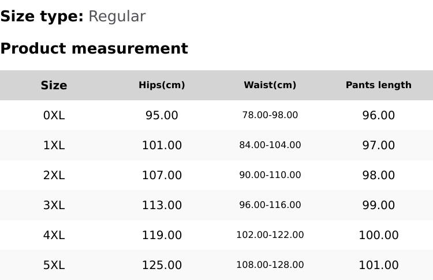Click the Regular size type text
This screenshot has height=280, width=433.
pyautogui.click(x=117, y=16)
